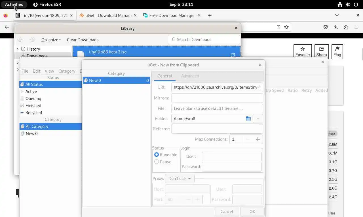Open the folder browse icon in Folder field
This screenshot has height=217, width=363.
[248, 119]
